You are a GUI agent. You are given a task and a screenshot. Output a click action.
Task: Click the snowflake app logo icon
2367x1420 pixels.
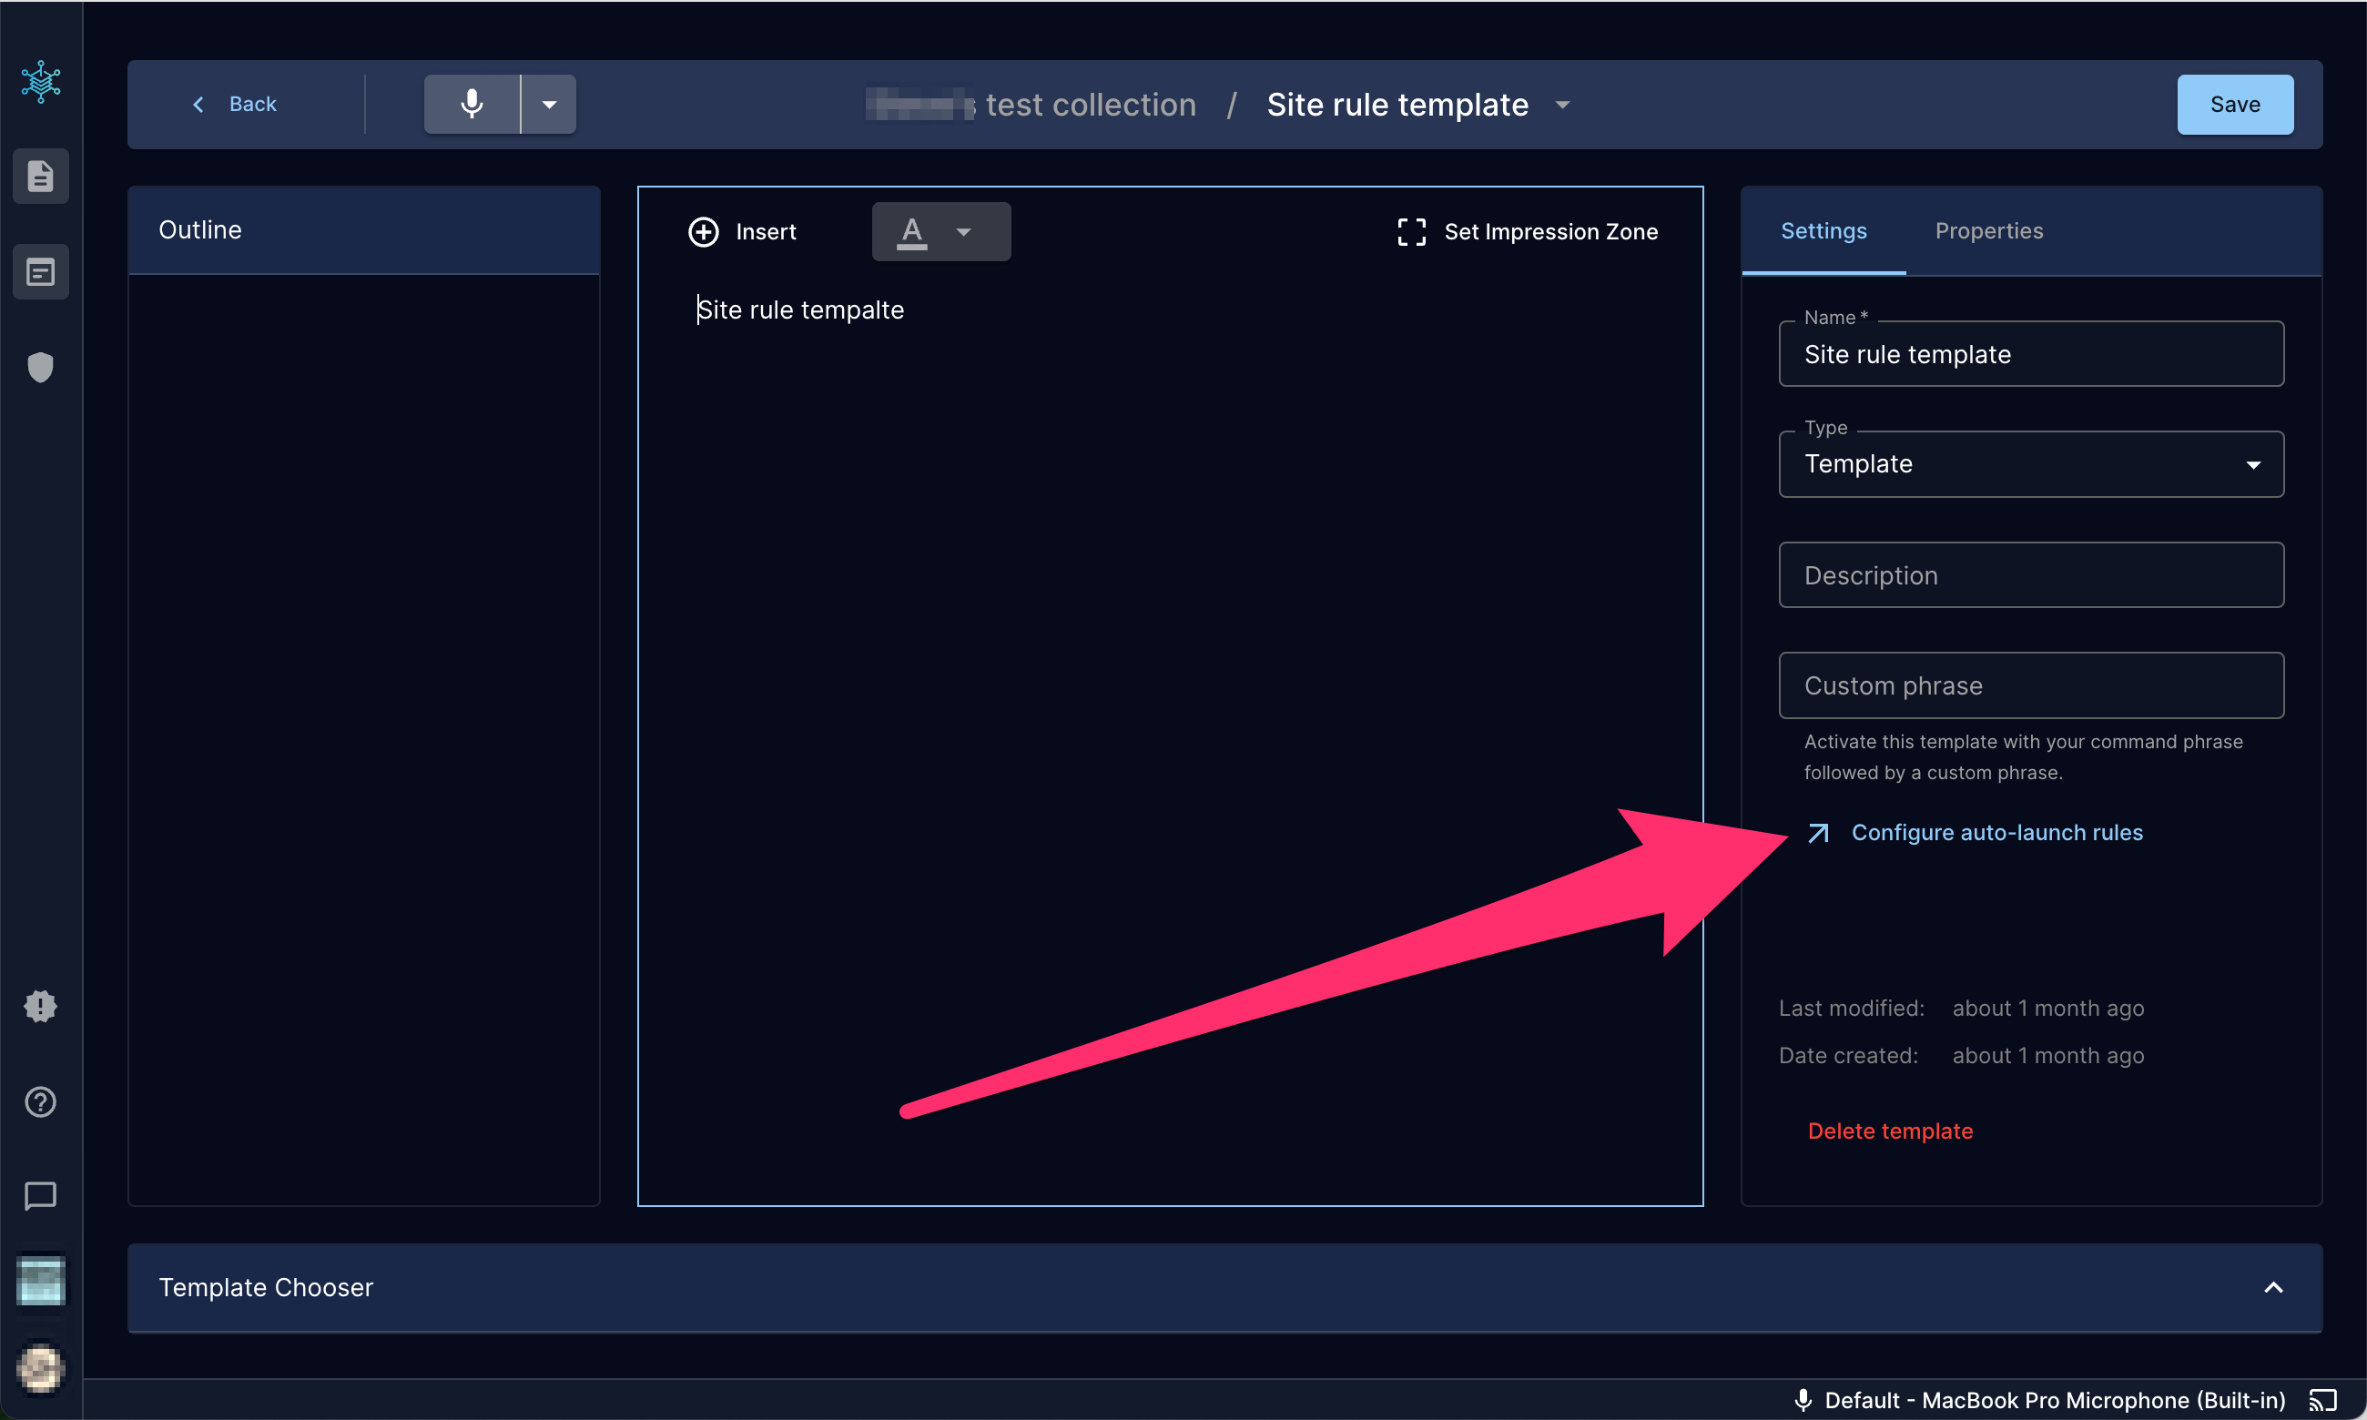pyautogui.click(x=41, y=82)
